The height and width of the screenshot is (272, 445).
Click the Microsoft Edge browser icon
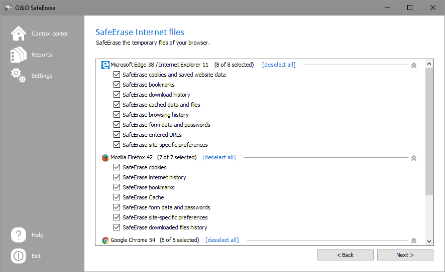pos(105,65)
